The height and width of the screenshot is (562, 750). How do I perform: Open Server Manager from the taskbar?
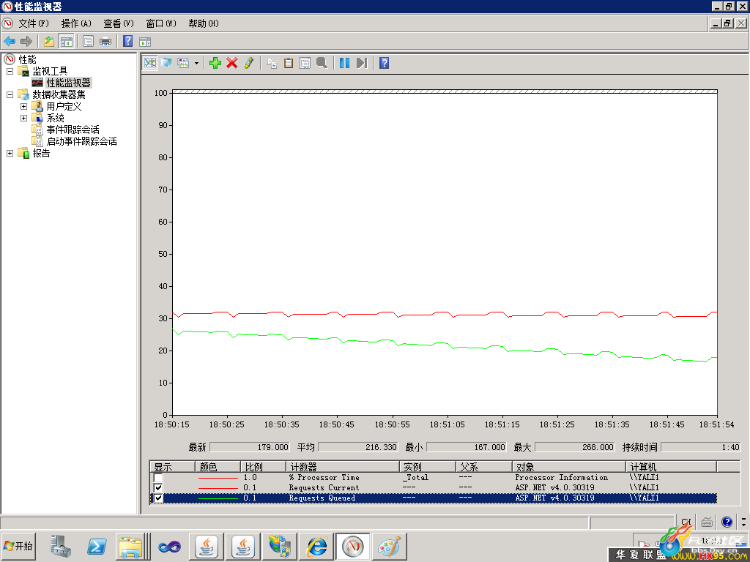click(61, 546)
